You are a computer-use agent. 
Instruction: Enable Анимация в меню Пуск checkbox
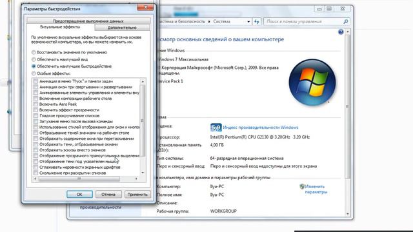pyautogui.click(x=35, y=81)
